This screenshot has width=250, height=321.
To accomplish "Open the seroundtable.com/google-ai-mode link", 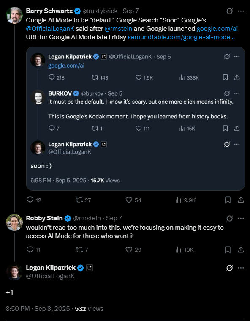I will pyautogui.click(x=181, y=37).
